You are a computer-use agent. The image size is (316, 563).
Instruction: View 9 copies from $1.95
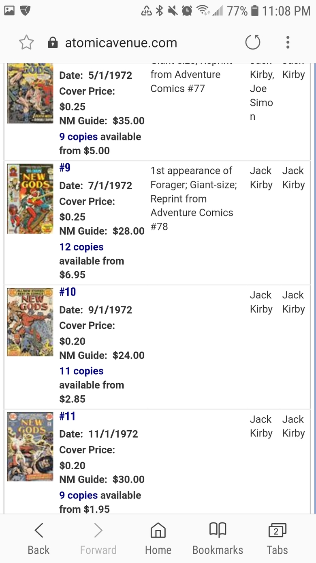pyautogui.click(x=79, y=495)
